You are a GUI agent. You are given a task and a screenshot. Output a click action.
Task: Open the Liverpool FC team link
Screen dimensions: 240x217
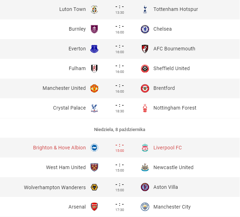click(168, 148)
